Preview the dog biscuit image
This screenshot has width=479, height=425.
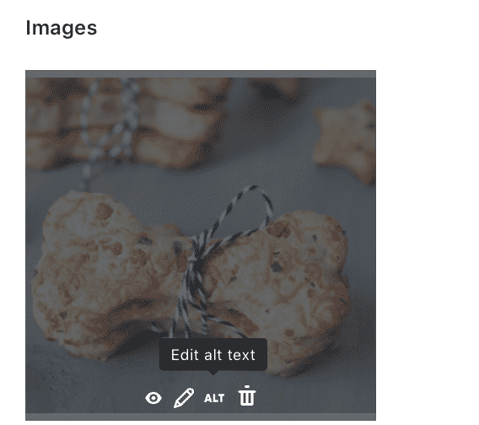click(153, 398)
